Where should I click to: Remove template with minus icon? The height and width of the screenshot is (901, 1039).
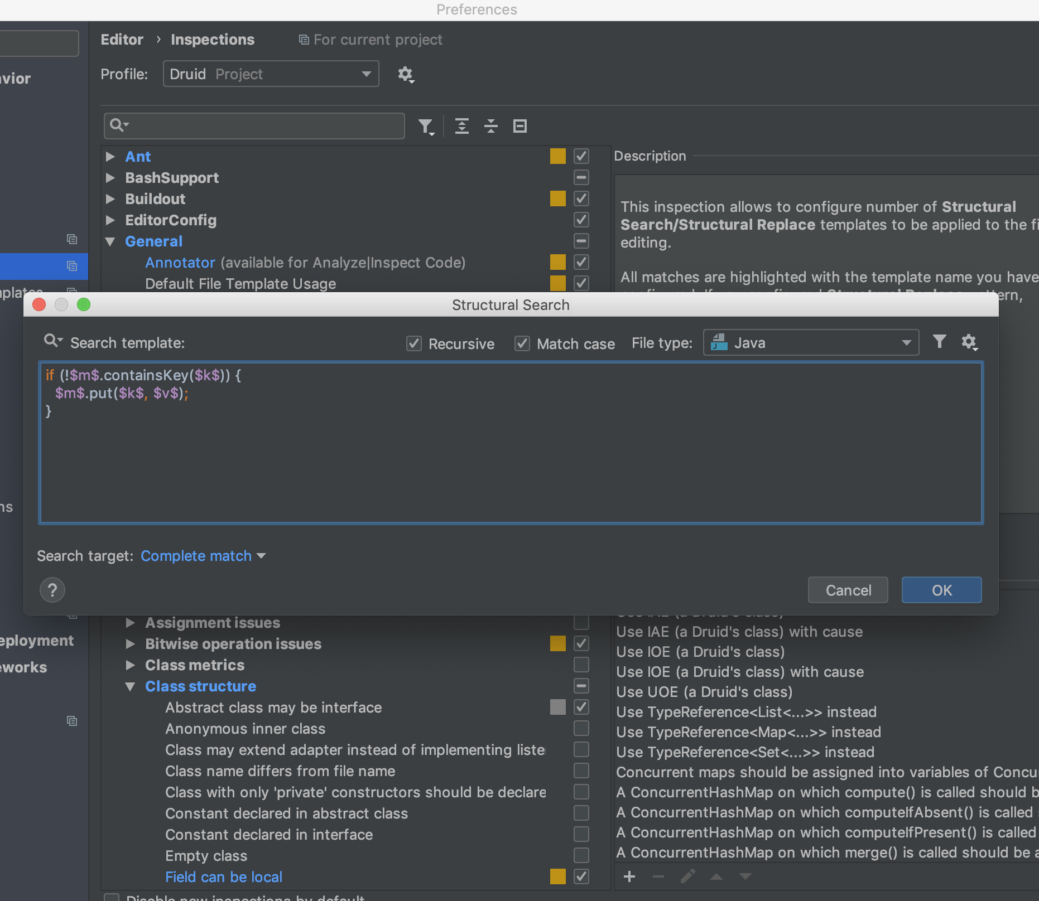[x=658, y=876]
